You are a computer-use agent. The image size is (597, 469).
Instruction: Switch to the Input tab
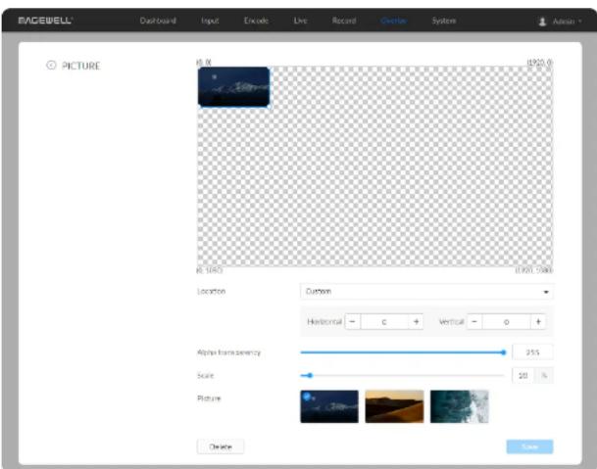pos(210,21)
